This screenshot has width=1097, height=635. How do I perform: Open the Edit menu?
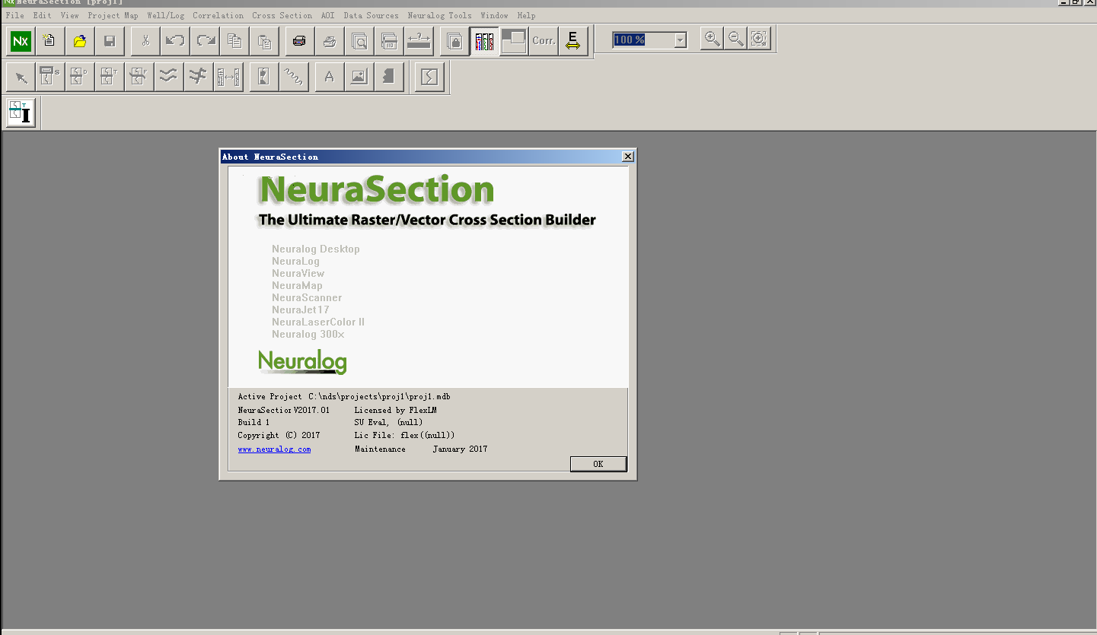42,15
